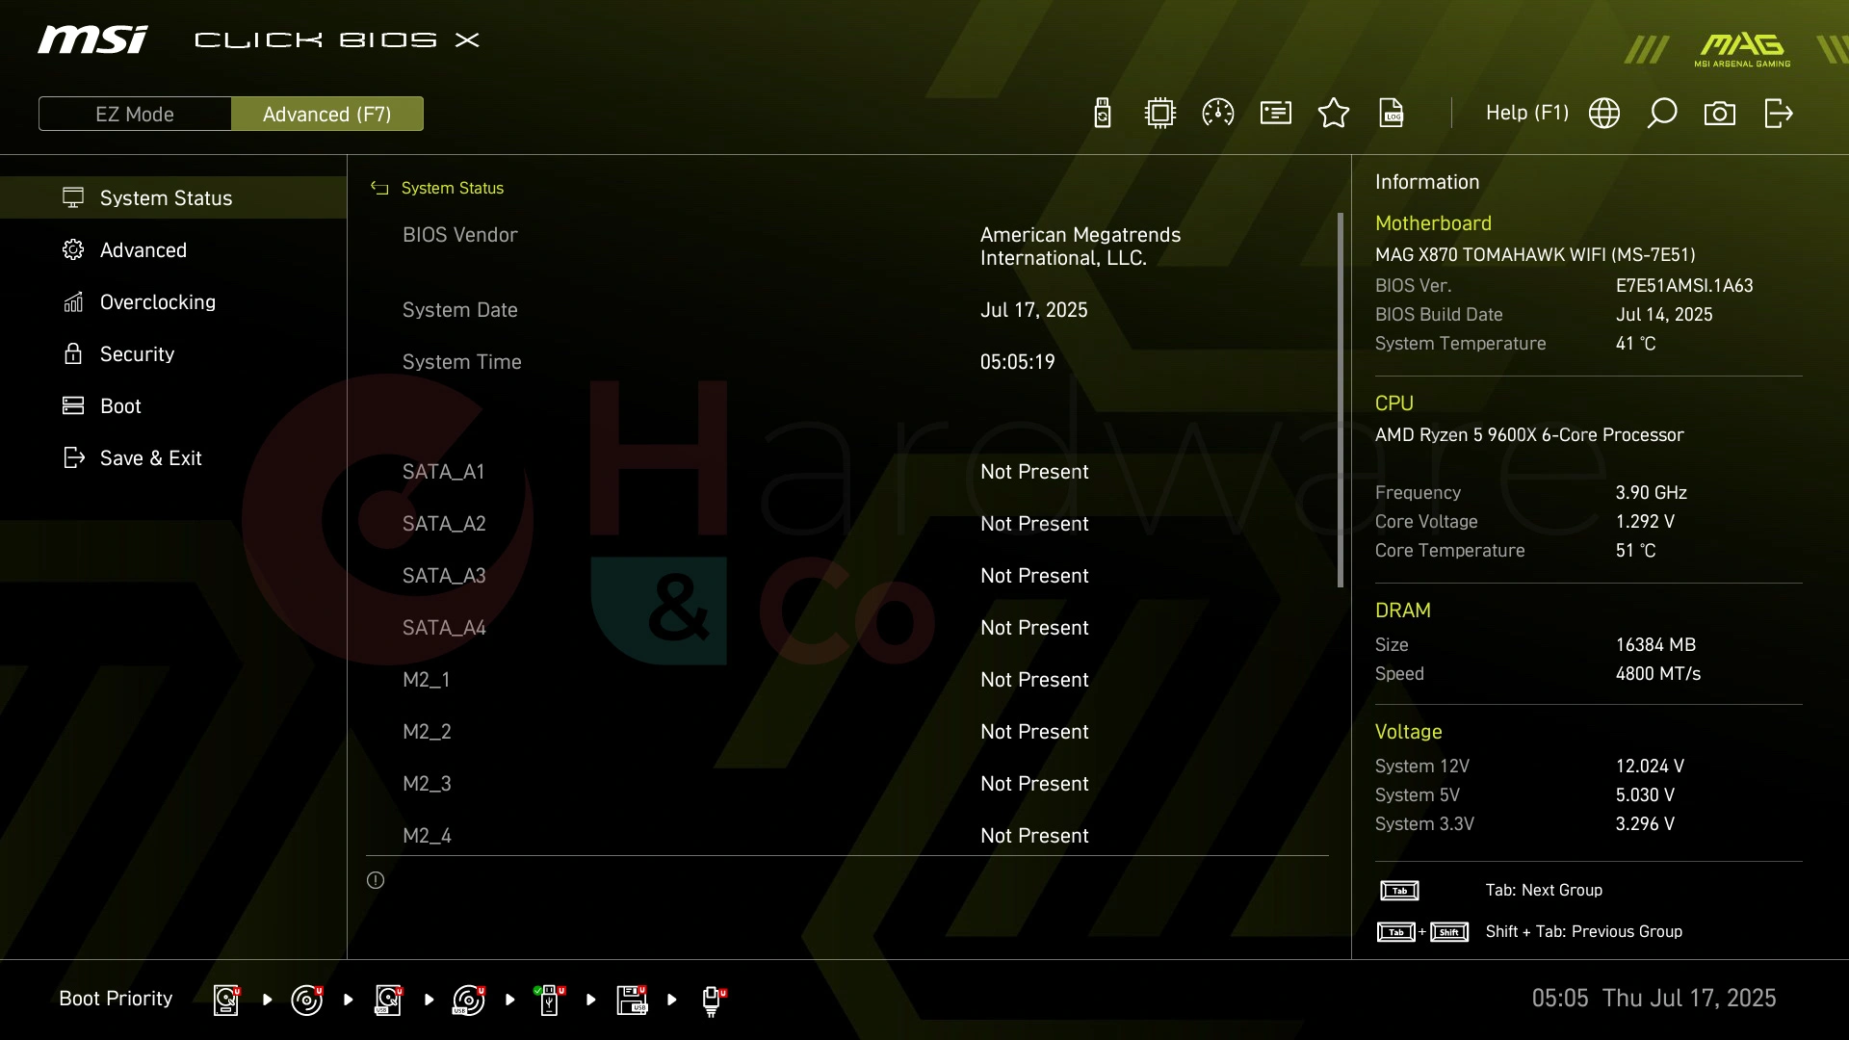Click the info circle icon below list
The image size is (1849, 1040).
[x=376, y=880]
